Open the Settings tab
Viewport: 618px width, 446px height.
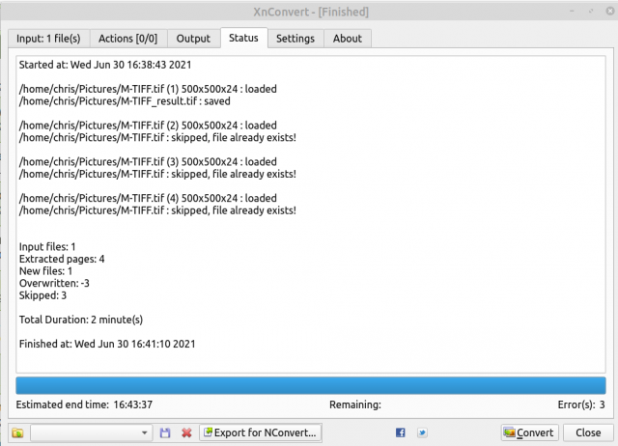pyautogui.click(x=295, y=39)
